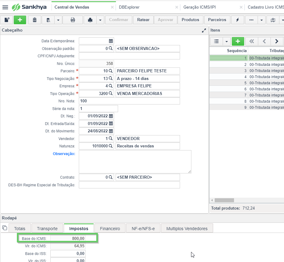This screenshot has height=262, width=284.
Task: Search Contrato using the magnifier icon
Action: click(110, 177)
